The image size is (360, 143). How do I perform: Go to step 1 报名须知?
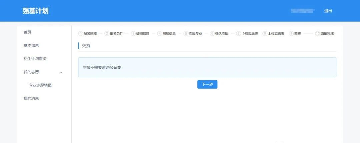(87, 34)
